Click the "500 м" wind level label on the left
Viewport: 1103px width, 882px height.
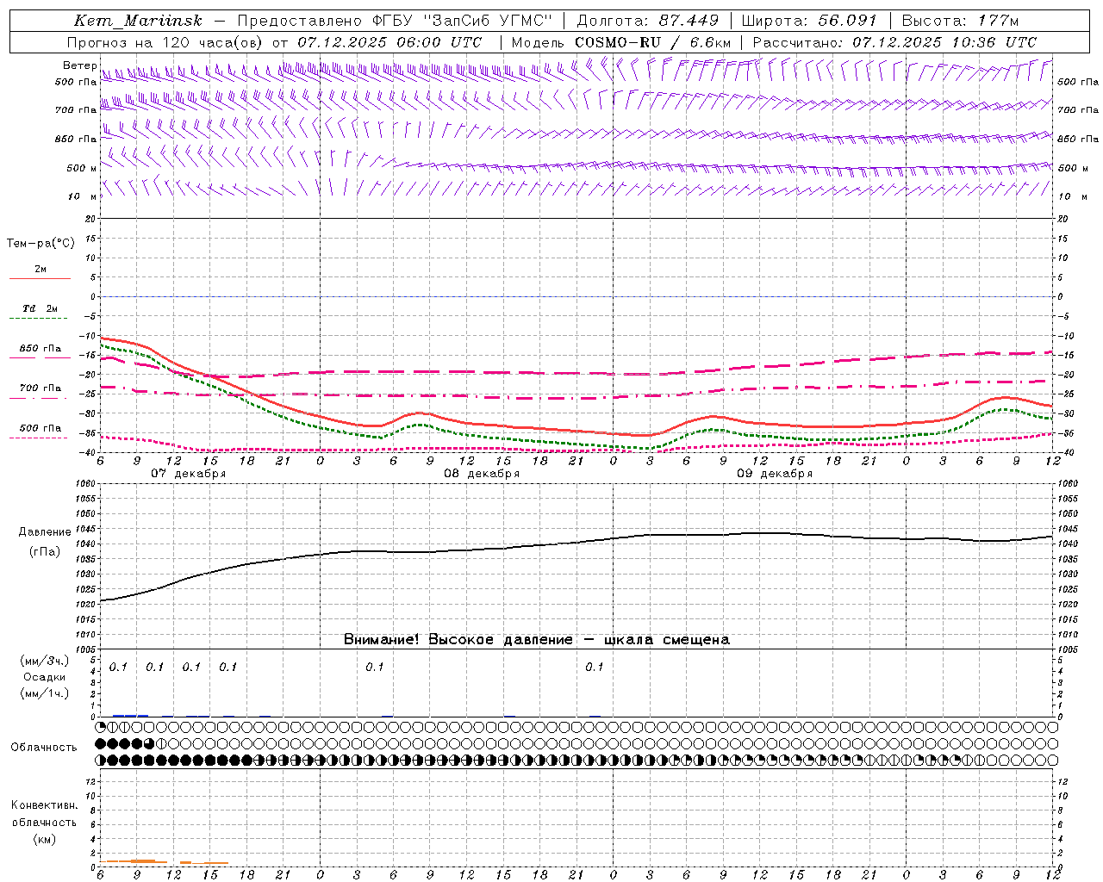point(82,168)
